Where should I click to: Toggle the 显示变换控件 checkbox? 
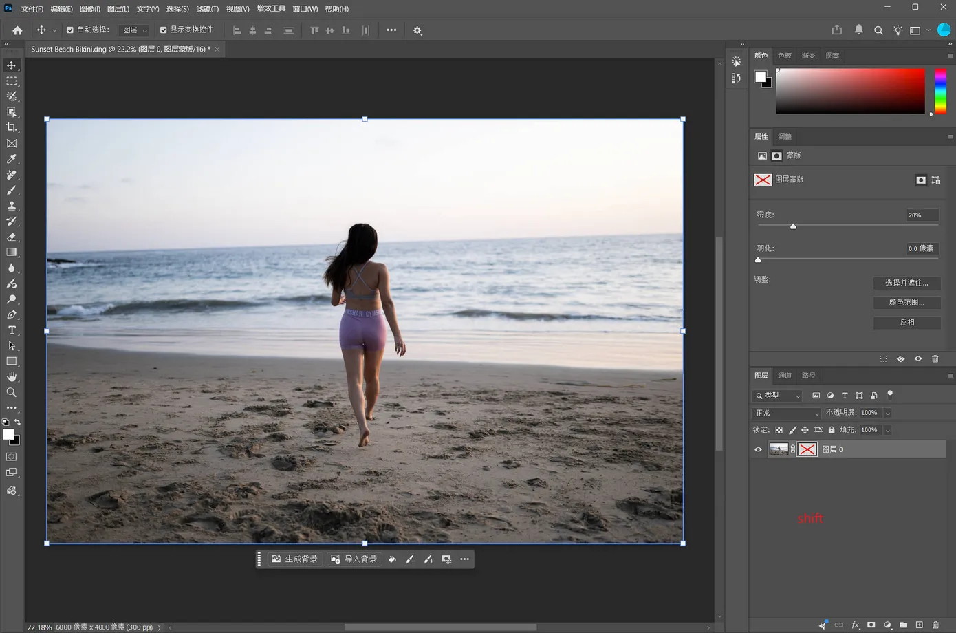tap(163, 30)
